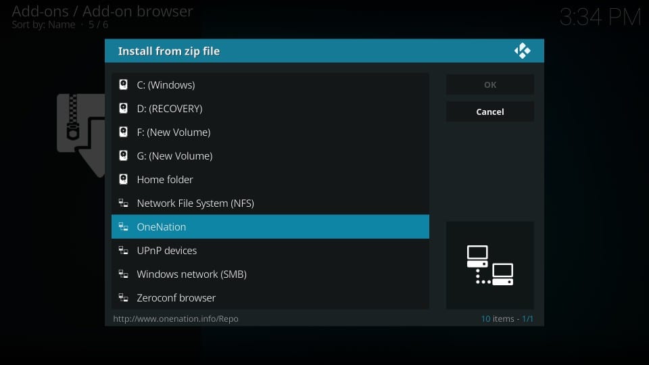649x365 pixels.
Task: Open the C: (Windows) drive
Action: pyautogui.click(x=270, y=85)
